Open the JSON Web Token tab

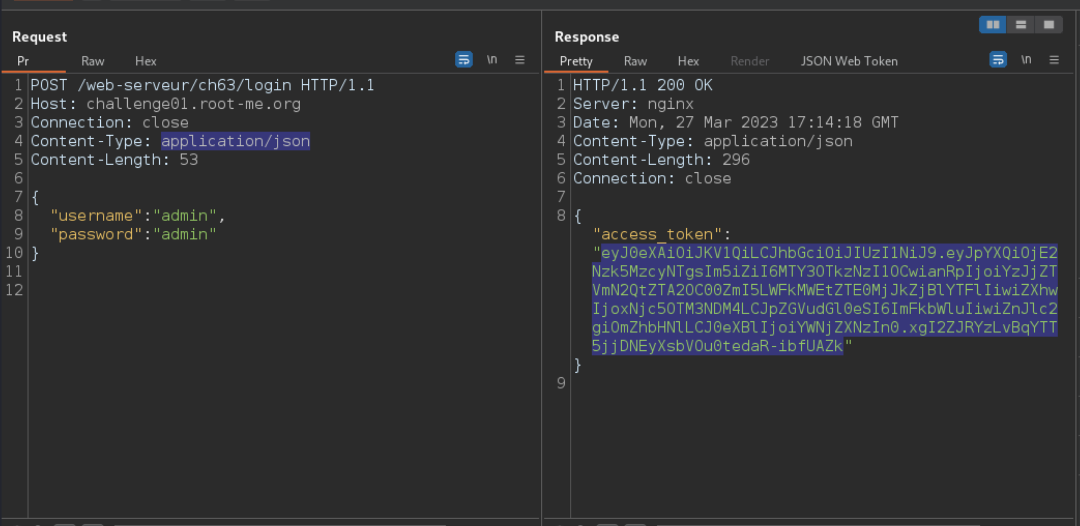(x=849, y=61)
